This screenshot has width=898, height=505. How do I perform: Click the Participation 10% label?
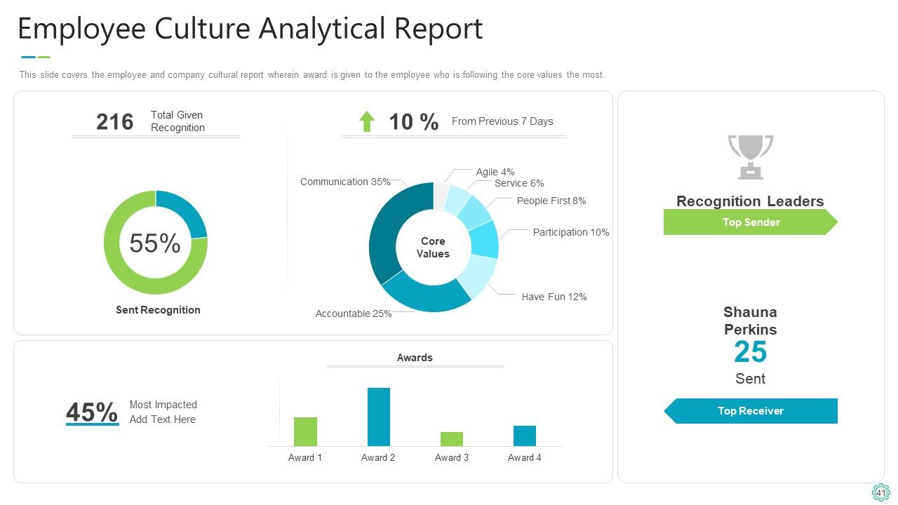[571, 232]
